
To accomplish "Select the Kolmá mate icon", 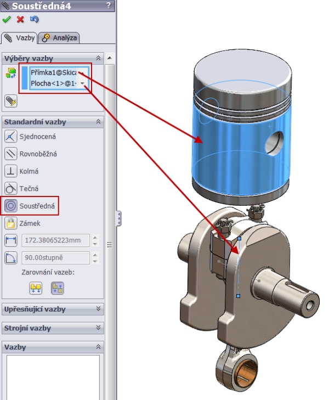I will point(11,171).
